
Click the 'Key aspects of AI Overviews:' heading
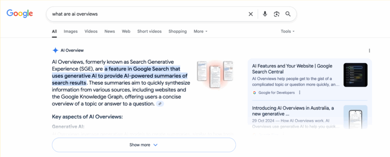(87, 117)
